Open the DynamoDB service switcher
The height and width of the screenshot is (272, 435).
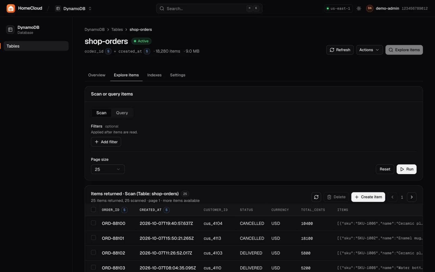(74, 8)
